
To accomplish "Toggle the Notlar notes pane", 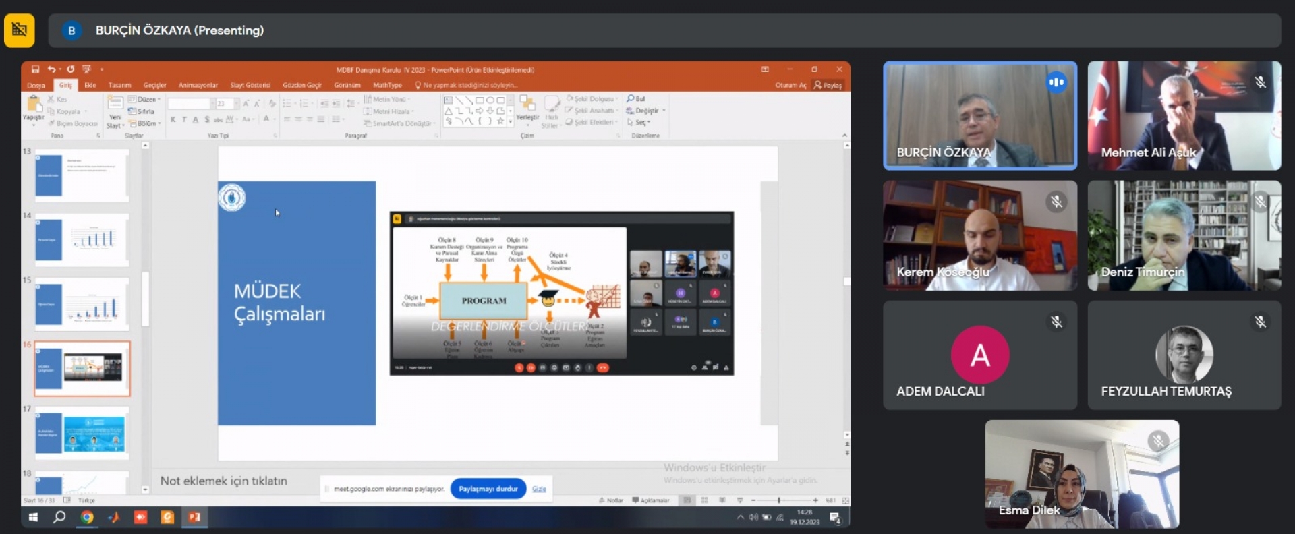I will click(x=611, y=500).
